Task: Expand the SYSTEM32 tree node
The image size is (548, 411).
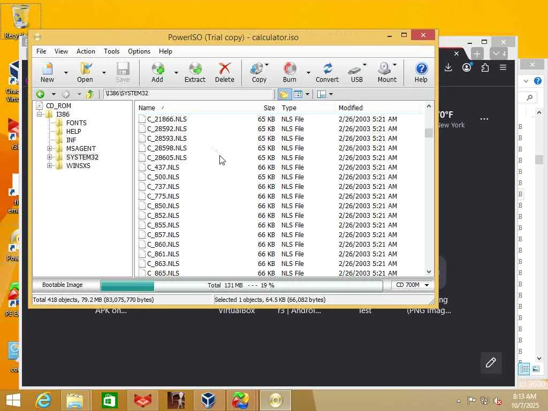Action: point(49,157)
